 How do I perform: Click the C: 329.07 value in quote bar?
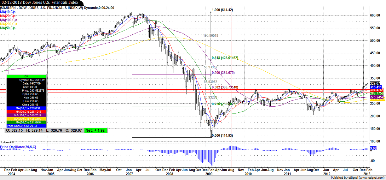pos(74,130)
